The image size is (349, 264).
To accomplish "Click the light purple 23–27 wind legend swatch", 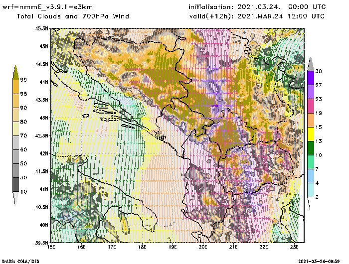I will (311, 92).
